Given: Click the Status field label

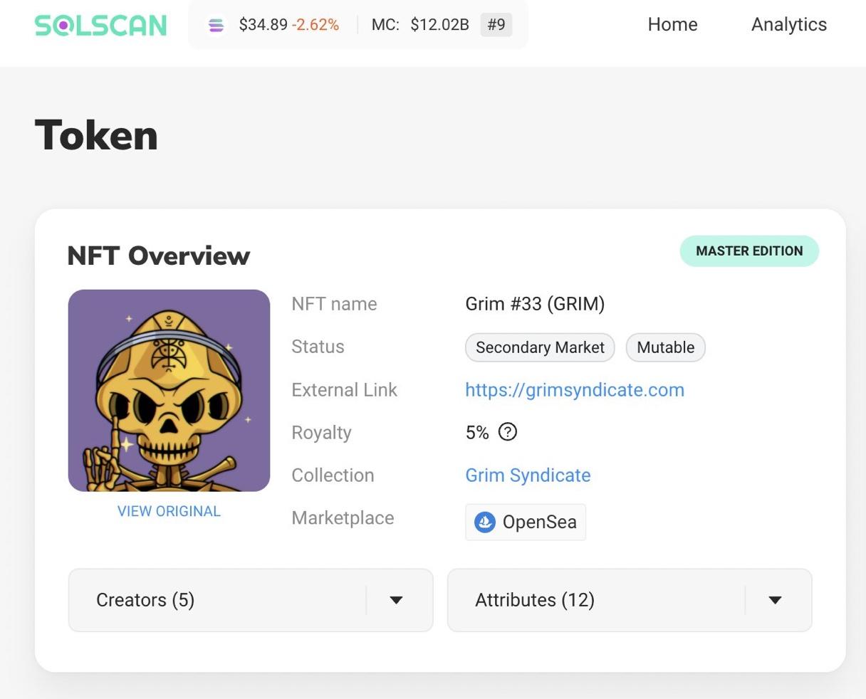Looking at the screenshot, I should pos(318,347).
